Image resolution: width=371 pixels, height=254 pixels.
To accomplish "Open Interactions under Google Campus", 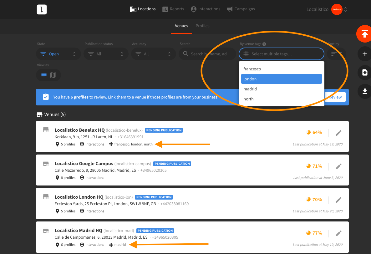I will 92,178.
